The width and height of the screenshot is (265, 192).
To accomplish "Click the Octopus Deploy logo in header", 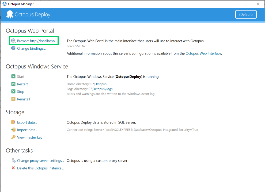I will pyautogui.click(x=28, y=15).
